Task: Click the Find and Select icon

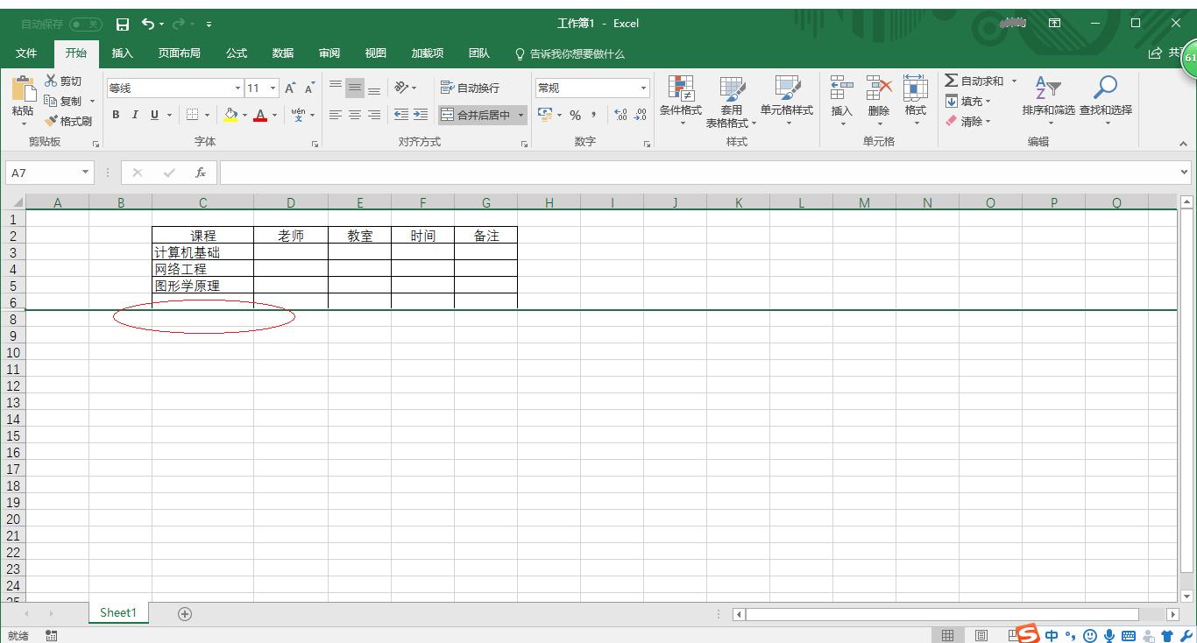Action: click(x=1105, y=101)
